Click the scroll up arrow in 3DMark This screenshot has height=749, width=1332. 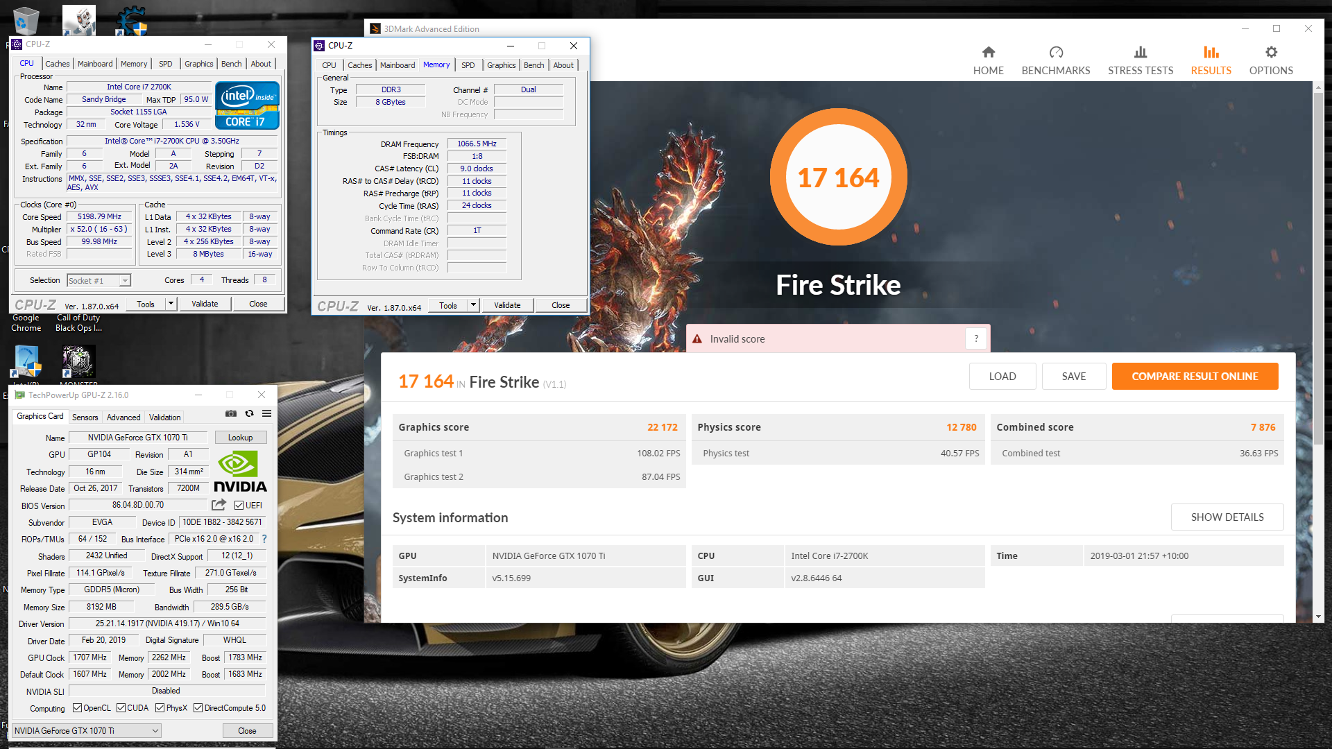[x=1318, y=87]
